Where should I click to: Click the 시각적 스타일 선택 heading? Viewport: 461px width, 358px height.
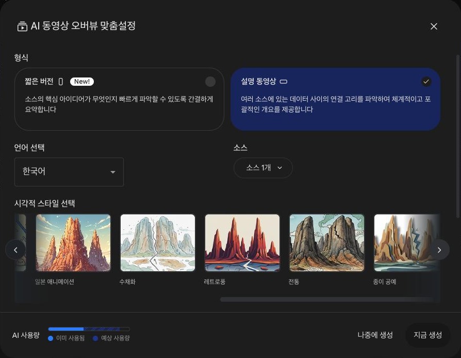click(45, 204)
